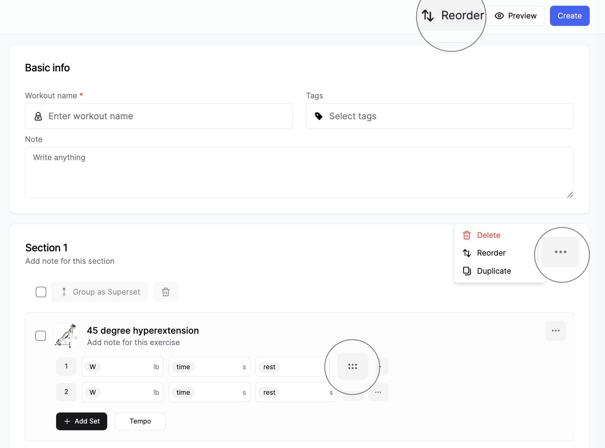The image size is (605, 448).
Task: Click the Reorder arrows button at top
Action: click(x=452, y=16)
